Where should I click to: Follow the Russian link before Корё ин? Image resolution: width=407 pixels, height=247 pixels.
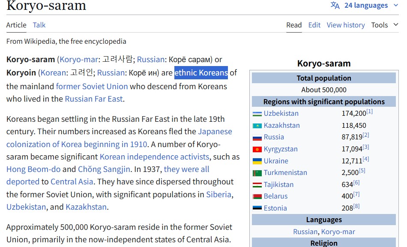tap(111, 73)
